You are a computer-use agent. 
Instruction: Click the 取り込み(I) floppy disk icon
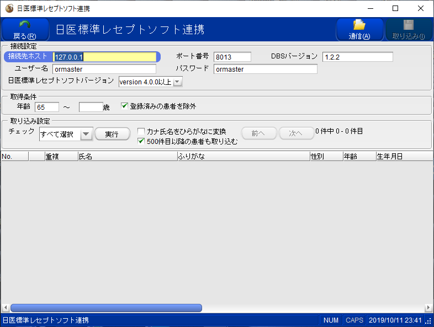[408, 25]
